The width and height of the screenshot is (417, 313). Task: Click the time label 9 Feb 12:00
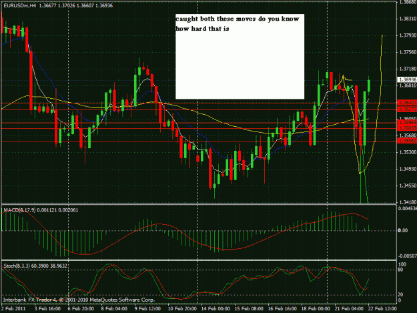[x=147, y=308]
